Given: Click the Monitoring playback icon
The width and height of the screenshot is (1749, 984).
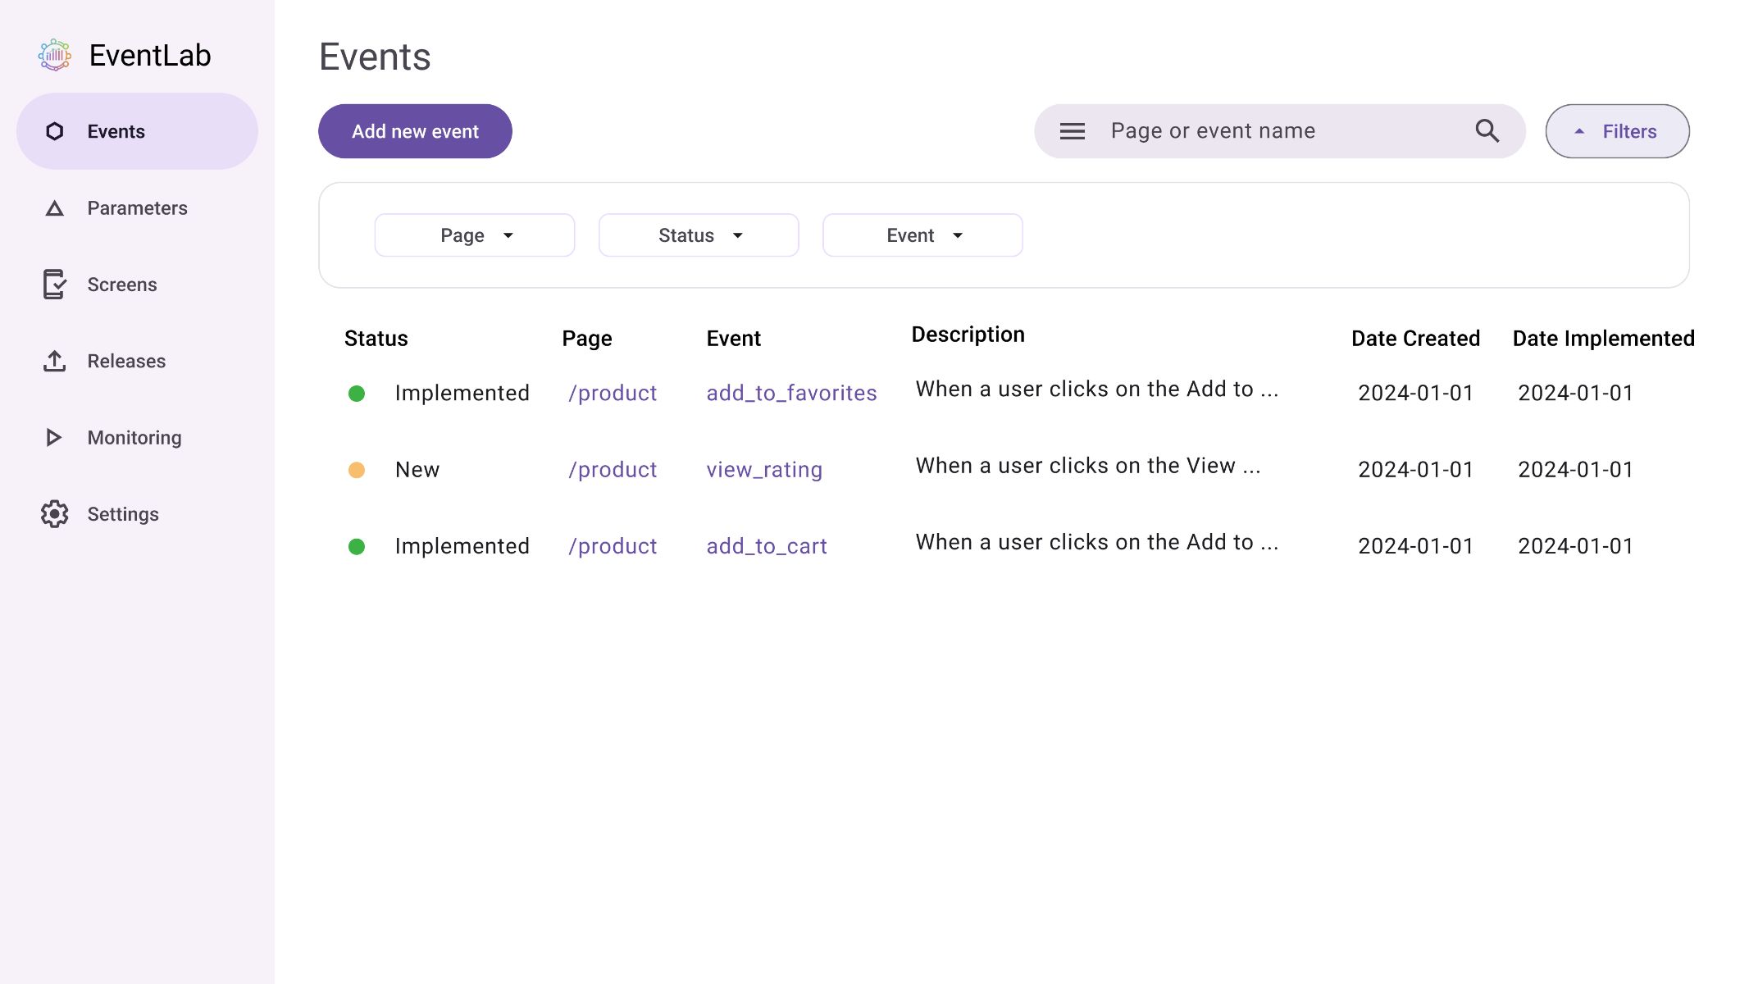Looking at the screenshot, I should click(51, 437).
